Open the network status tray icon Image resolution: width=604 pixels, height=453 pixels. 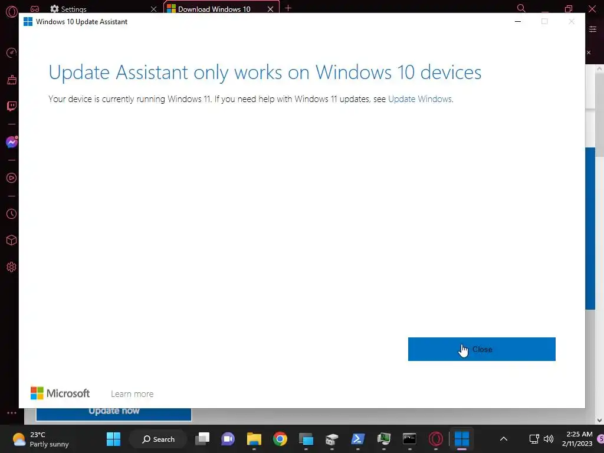[x=534, y=439]
